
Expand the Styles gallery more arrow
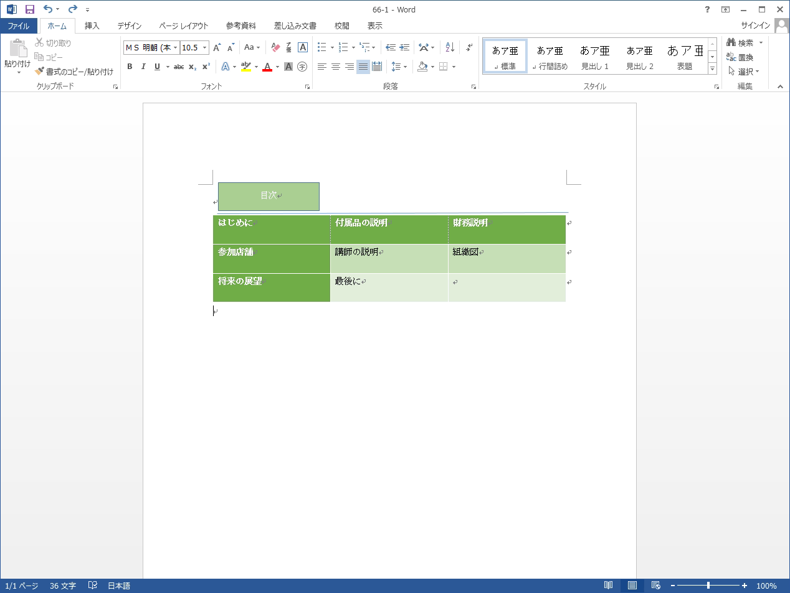pyautogui.click(x=712, y=68)
